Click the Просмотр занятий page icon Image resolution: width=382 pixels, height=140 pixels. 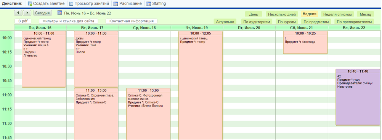tap(71, 4)
